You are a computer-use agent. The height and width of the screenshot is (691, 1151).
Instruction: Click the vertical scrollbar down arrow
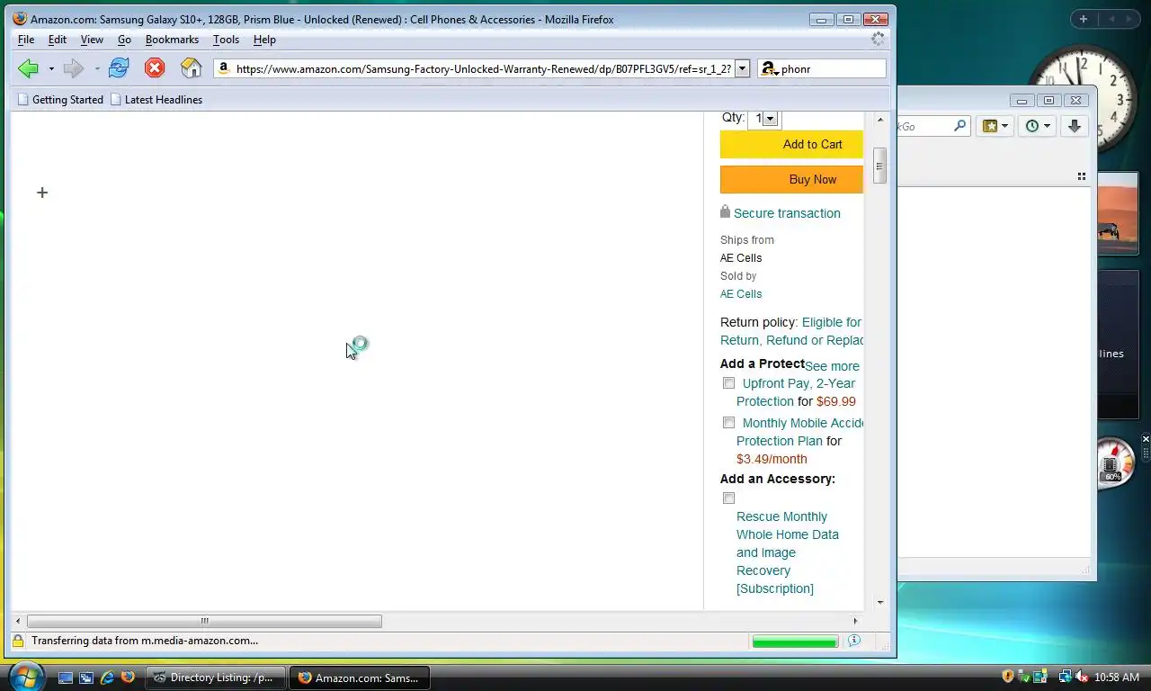pos(879,602)
